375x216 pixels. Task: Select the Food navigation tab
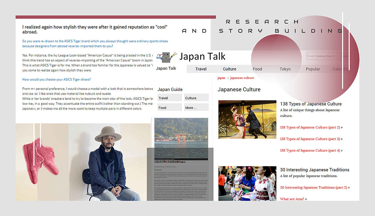[x=257, y=69]
